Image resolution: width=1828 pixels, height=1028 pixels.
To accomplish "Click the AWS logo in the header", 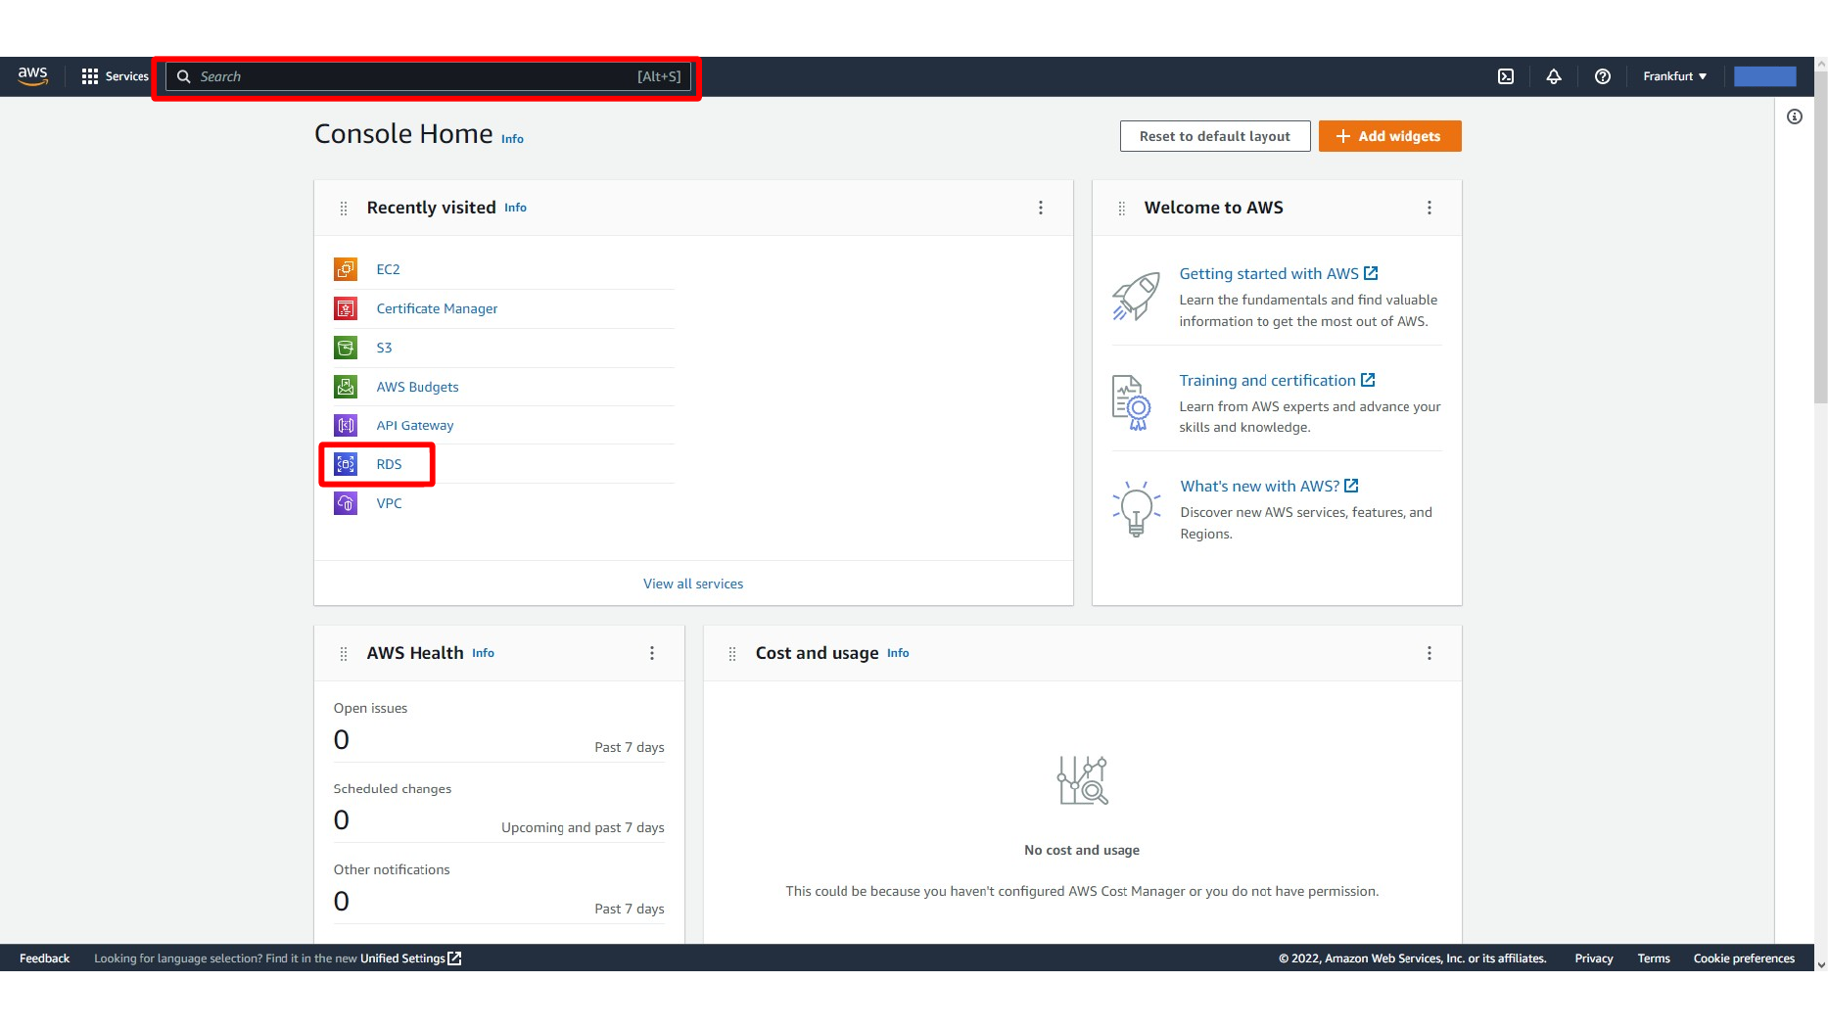I will (32, 75).
